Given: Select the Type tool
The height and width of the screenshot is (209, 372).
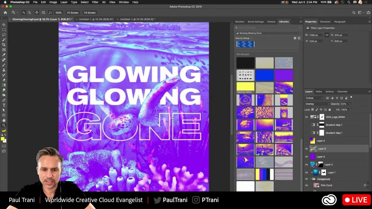Looking at the screenshot, I should 4,105.
